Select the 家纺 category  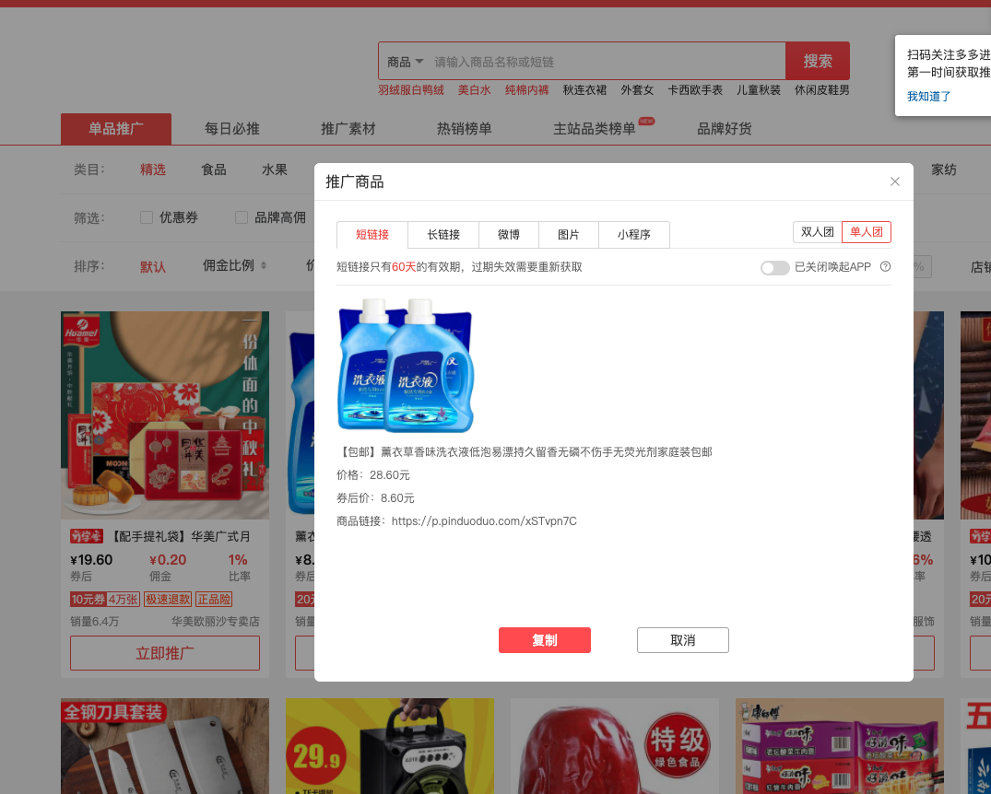pos(944,169)
